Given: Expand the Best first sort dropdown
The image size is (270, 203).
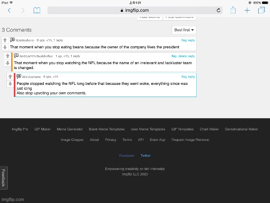Looking at the screenshot, I should click(184, 30).
